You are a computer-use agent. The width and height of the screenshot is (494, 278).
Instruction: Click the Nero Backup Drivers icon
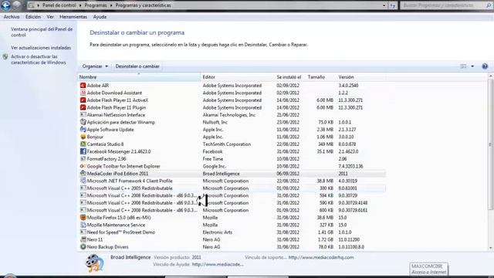coord(83,247)
